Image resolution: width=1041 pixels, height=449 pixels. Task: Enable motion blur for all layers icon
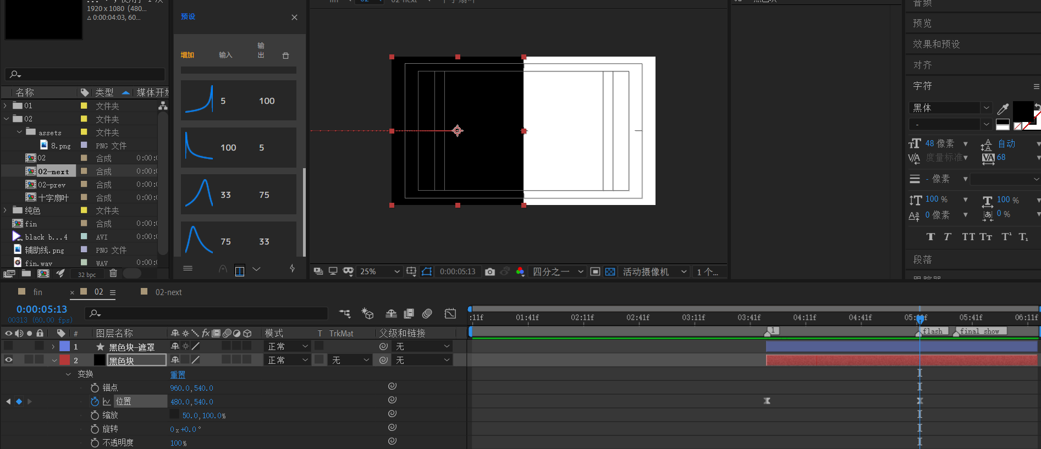pos(427,313)
